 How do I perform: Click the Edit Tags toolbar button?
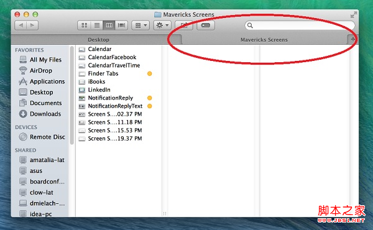(206, 25)
